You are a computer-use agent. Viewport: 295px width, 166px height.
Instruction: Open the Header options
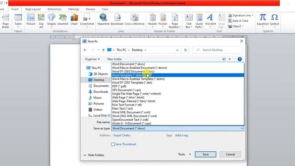click(x=153, y=21)
